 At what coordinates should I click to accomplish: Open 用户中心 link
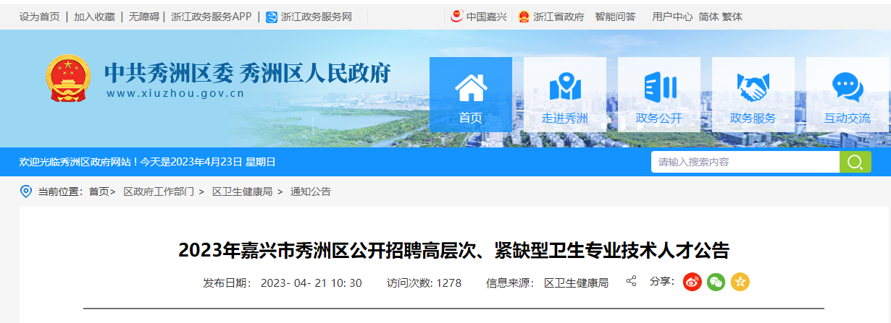pyautogui.click(x=672, y=17)
